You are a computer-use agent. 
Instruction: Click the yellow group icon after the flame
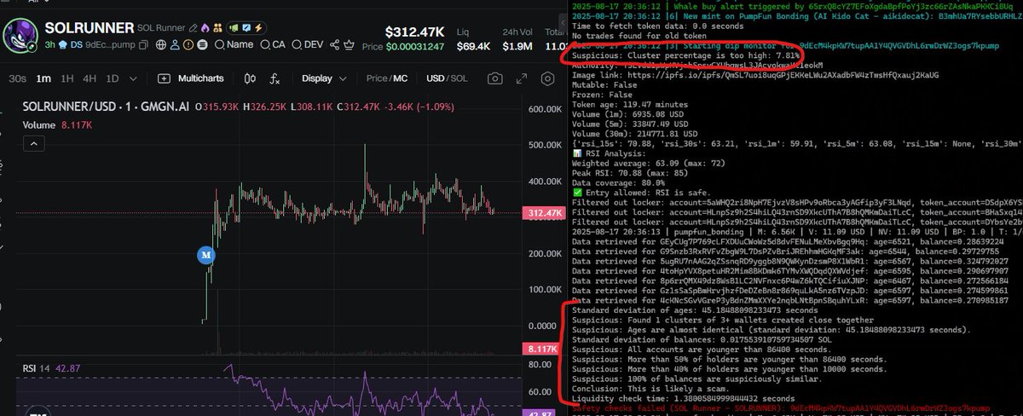pyautogui.click(x=218, y=28)
